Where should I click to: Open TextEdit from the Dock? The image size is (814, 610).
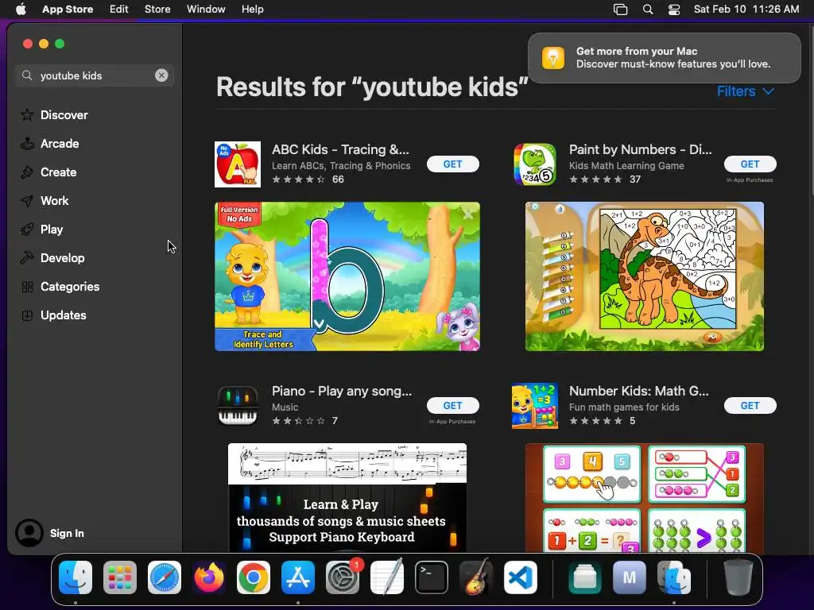[387, 577]
